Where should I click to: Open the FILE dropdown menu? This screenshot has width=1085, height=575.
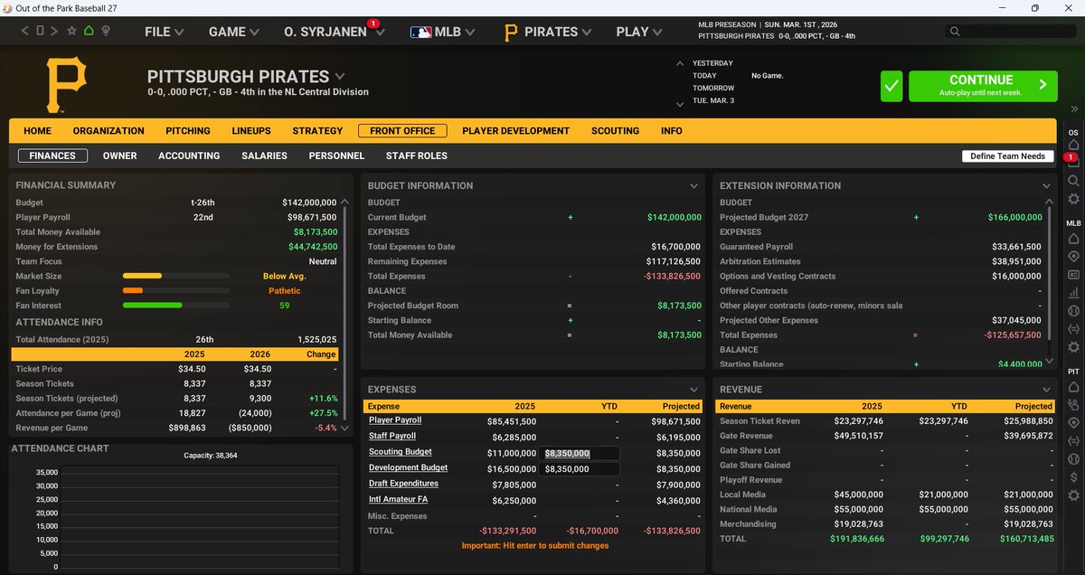pos(164,32)
